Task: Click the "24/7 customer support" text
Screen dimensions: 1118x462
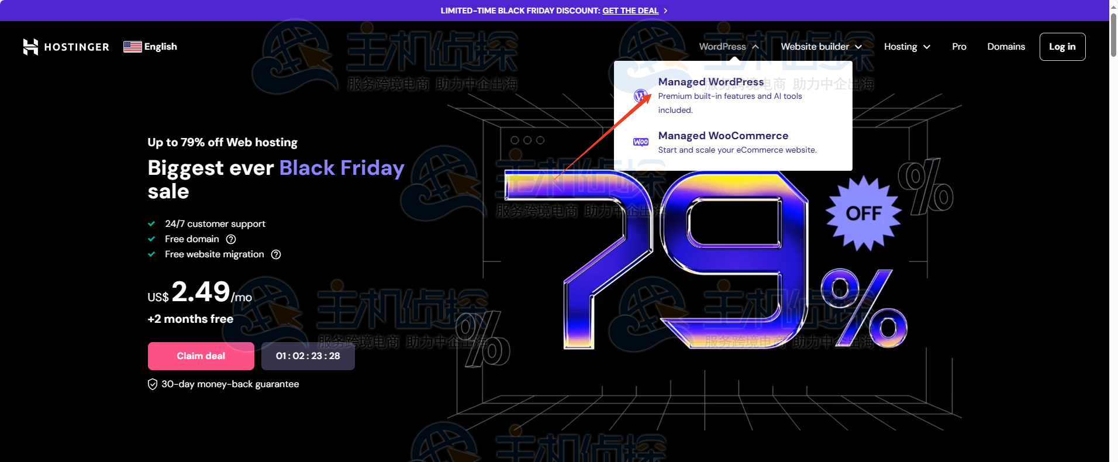Action: point(215,224)
